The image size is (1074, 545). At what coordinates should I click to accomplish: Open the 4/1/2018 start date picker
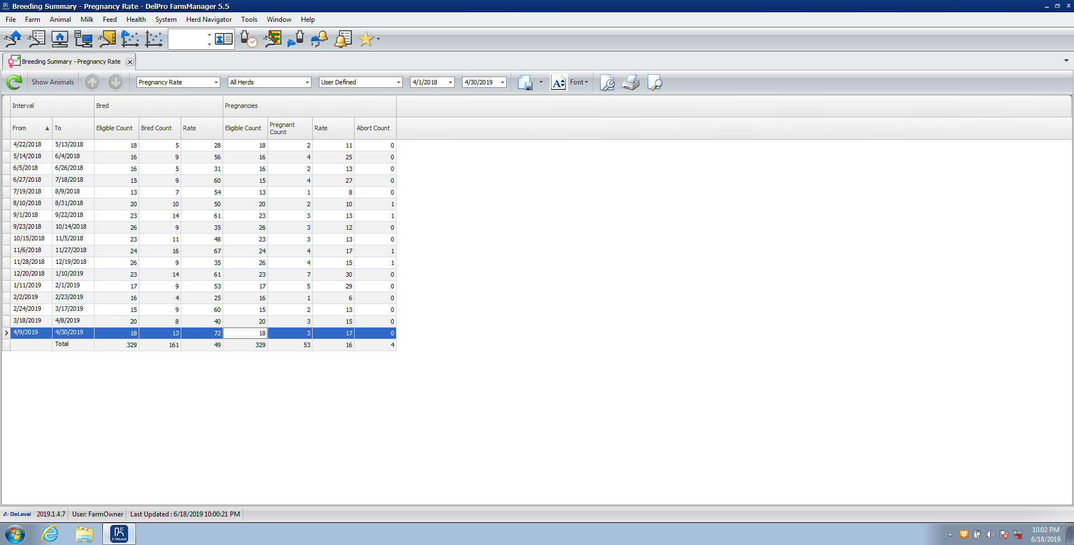[x=450, y=83]
